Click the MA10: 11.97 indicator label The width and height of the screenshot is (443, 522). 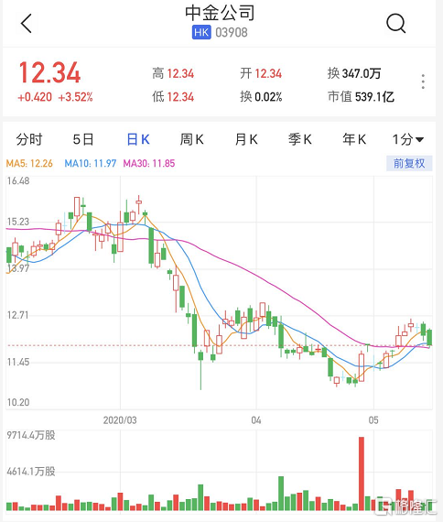[91, 163]
